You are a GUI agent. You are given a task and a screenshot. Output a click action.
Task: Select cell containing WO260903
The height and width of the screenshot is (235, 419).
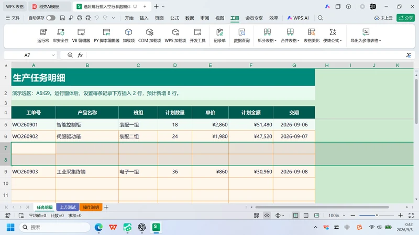[34, 172]
